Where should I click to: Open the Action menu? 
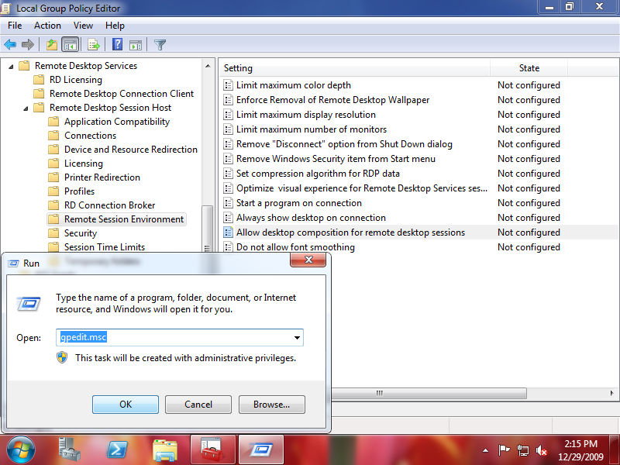(47, 26)
